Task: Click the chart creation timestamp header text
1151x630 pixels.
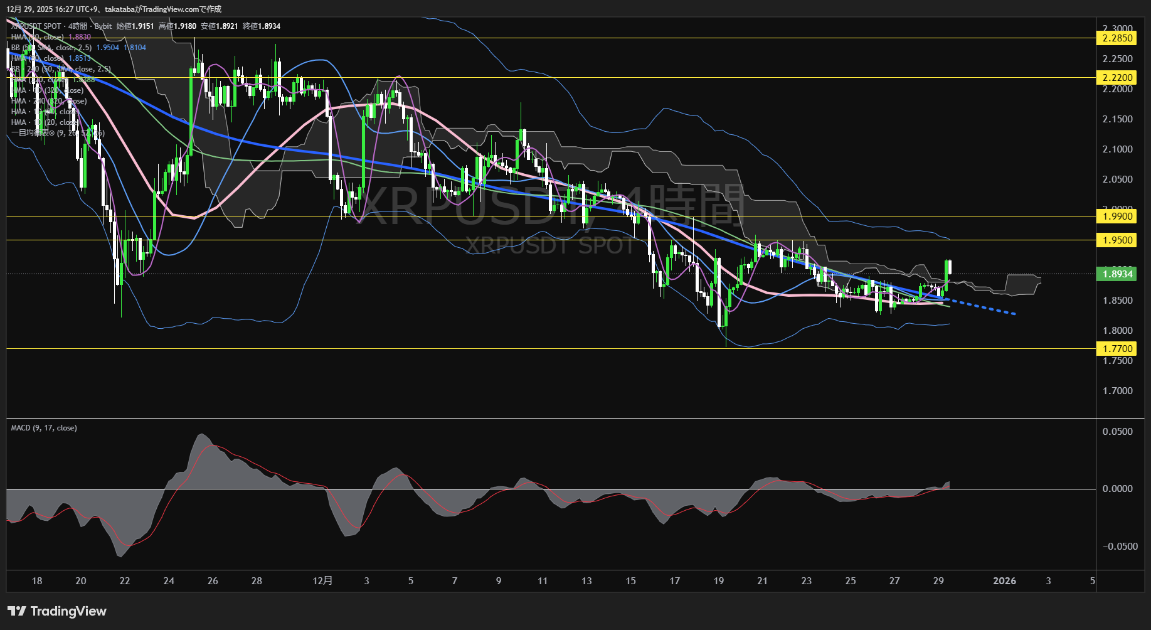Action: [x=114, y=9]
